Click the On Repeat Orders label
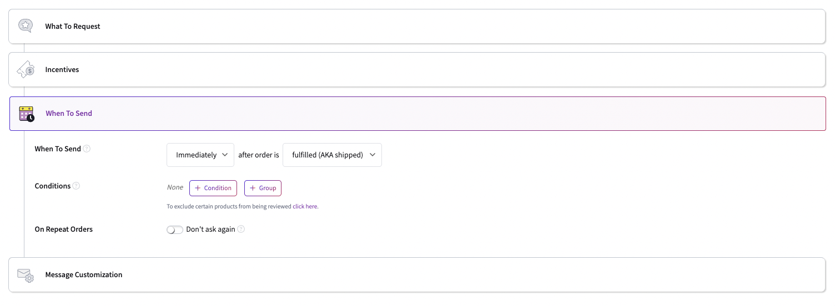This screenshot has width=835, height=306. [x=64, y=229]
